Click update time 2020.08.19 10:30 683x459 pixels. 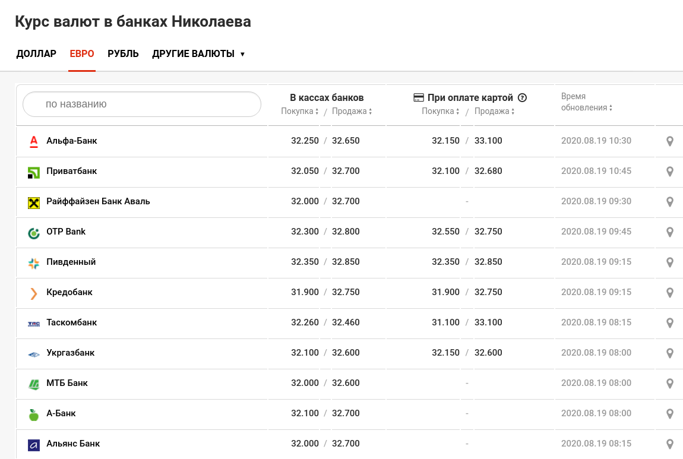coord(596,141)
